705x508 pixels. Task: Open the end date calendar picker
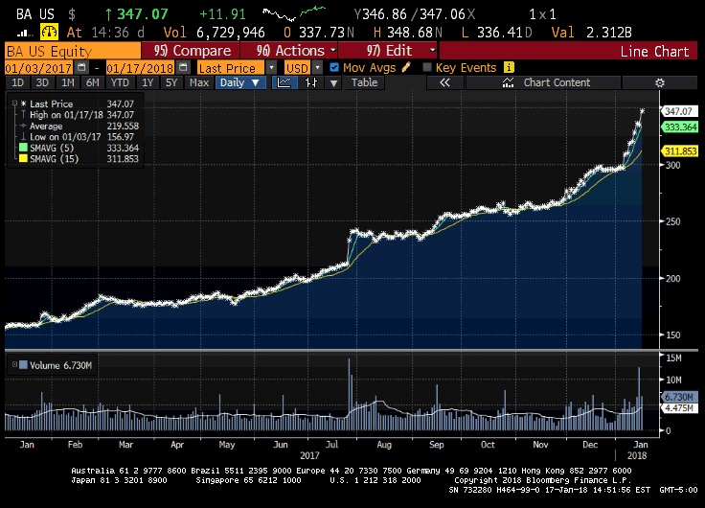(x=183, y=67)
